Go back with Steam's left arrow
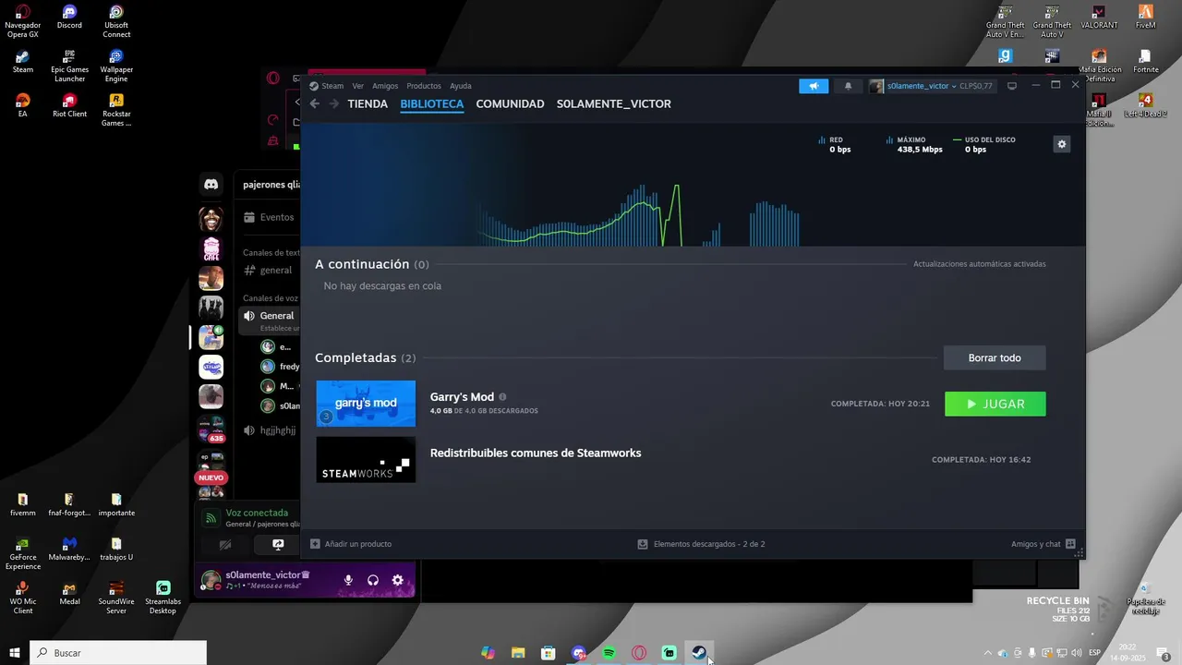The image size is (1182, 665). pyautogui.click(x=315, y=103)
